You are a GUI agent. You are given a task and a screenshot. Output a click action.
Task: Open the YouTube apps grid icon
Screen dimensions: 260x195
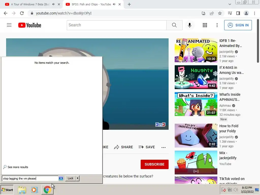point(205,25)
